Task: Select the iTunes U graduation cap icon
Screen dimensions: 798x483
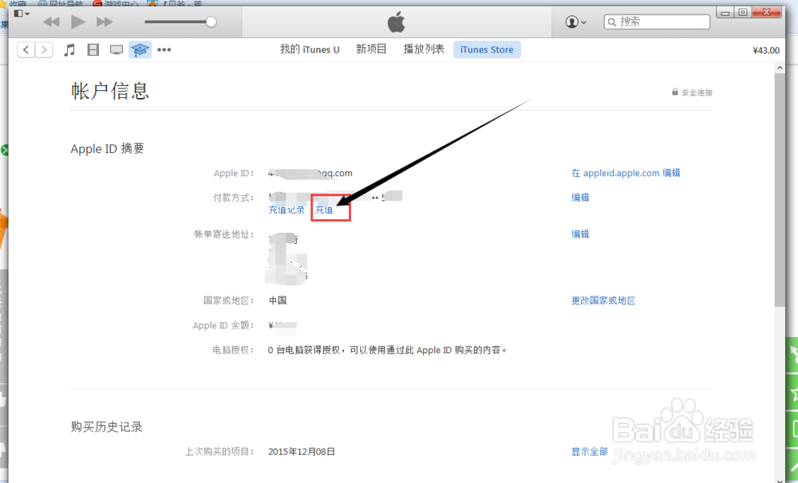Action: (140, 50)
